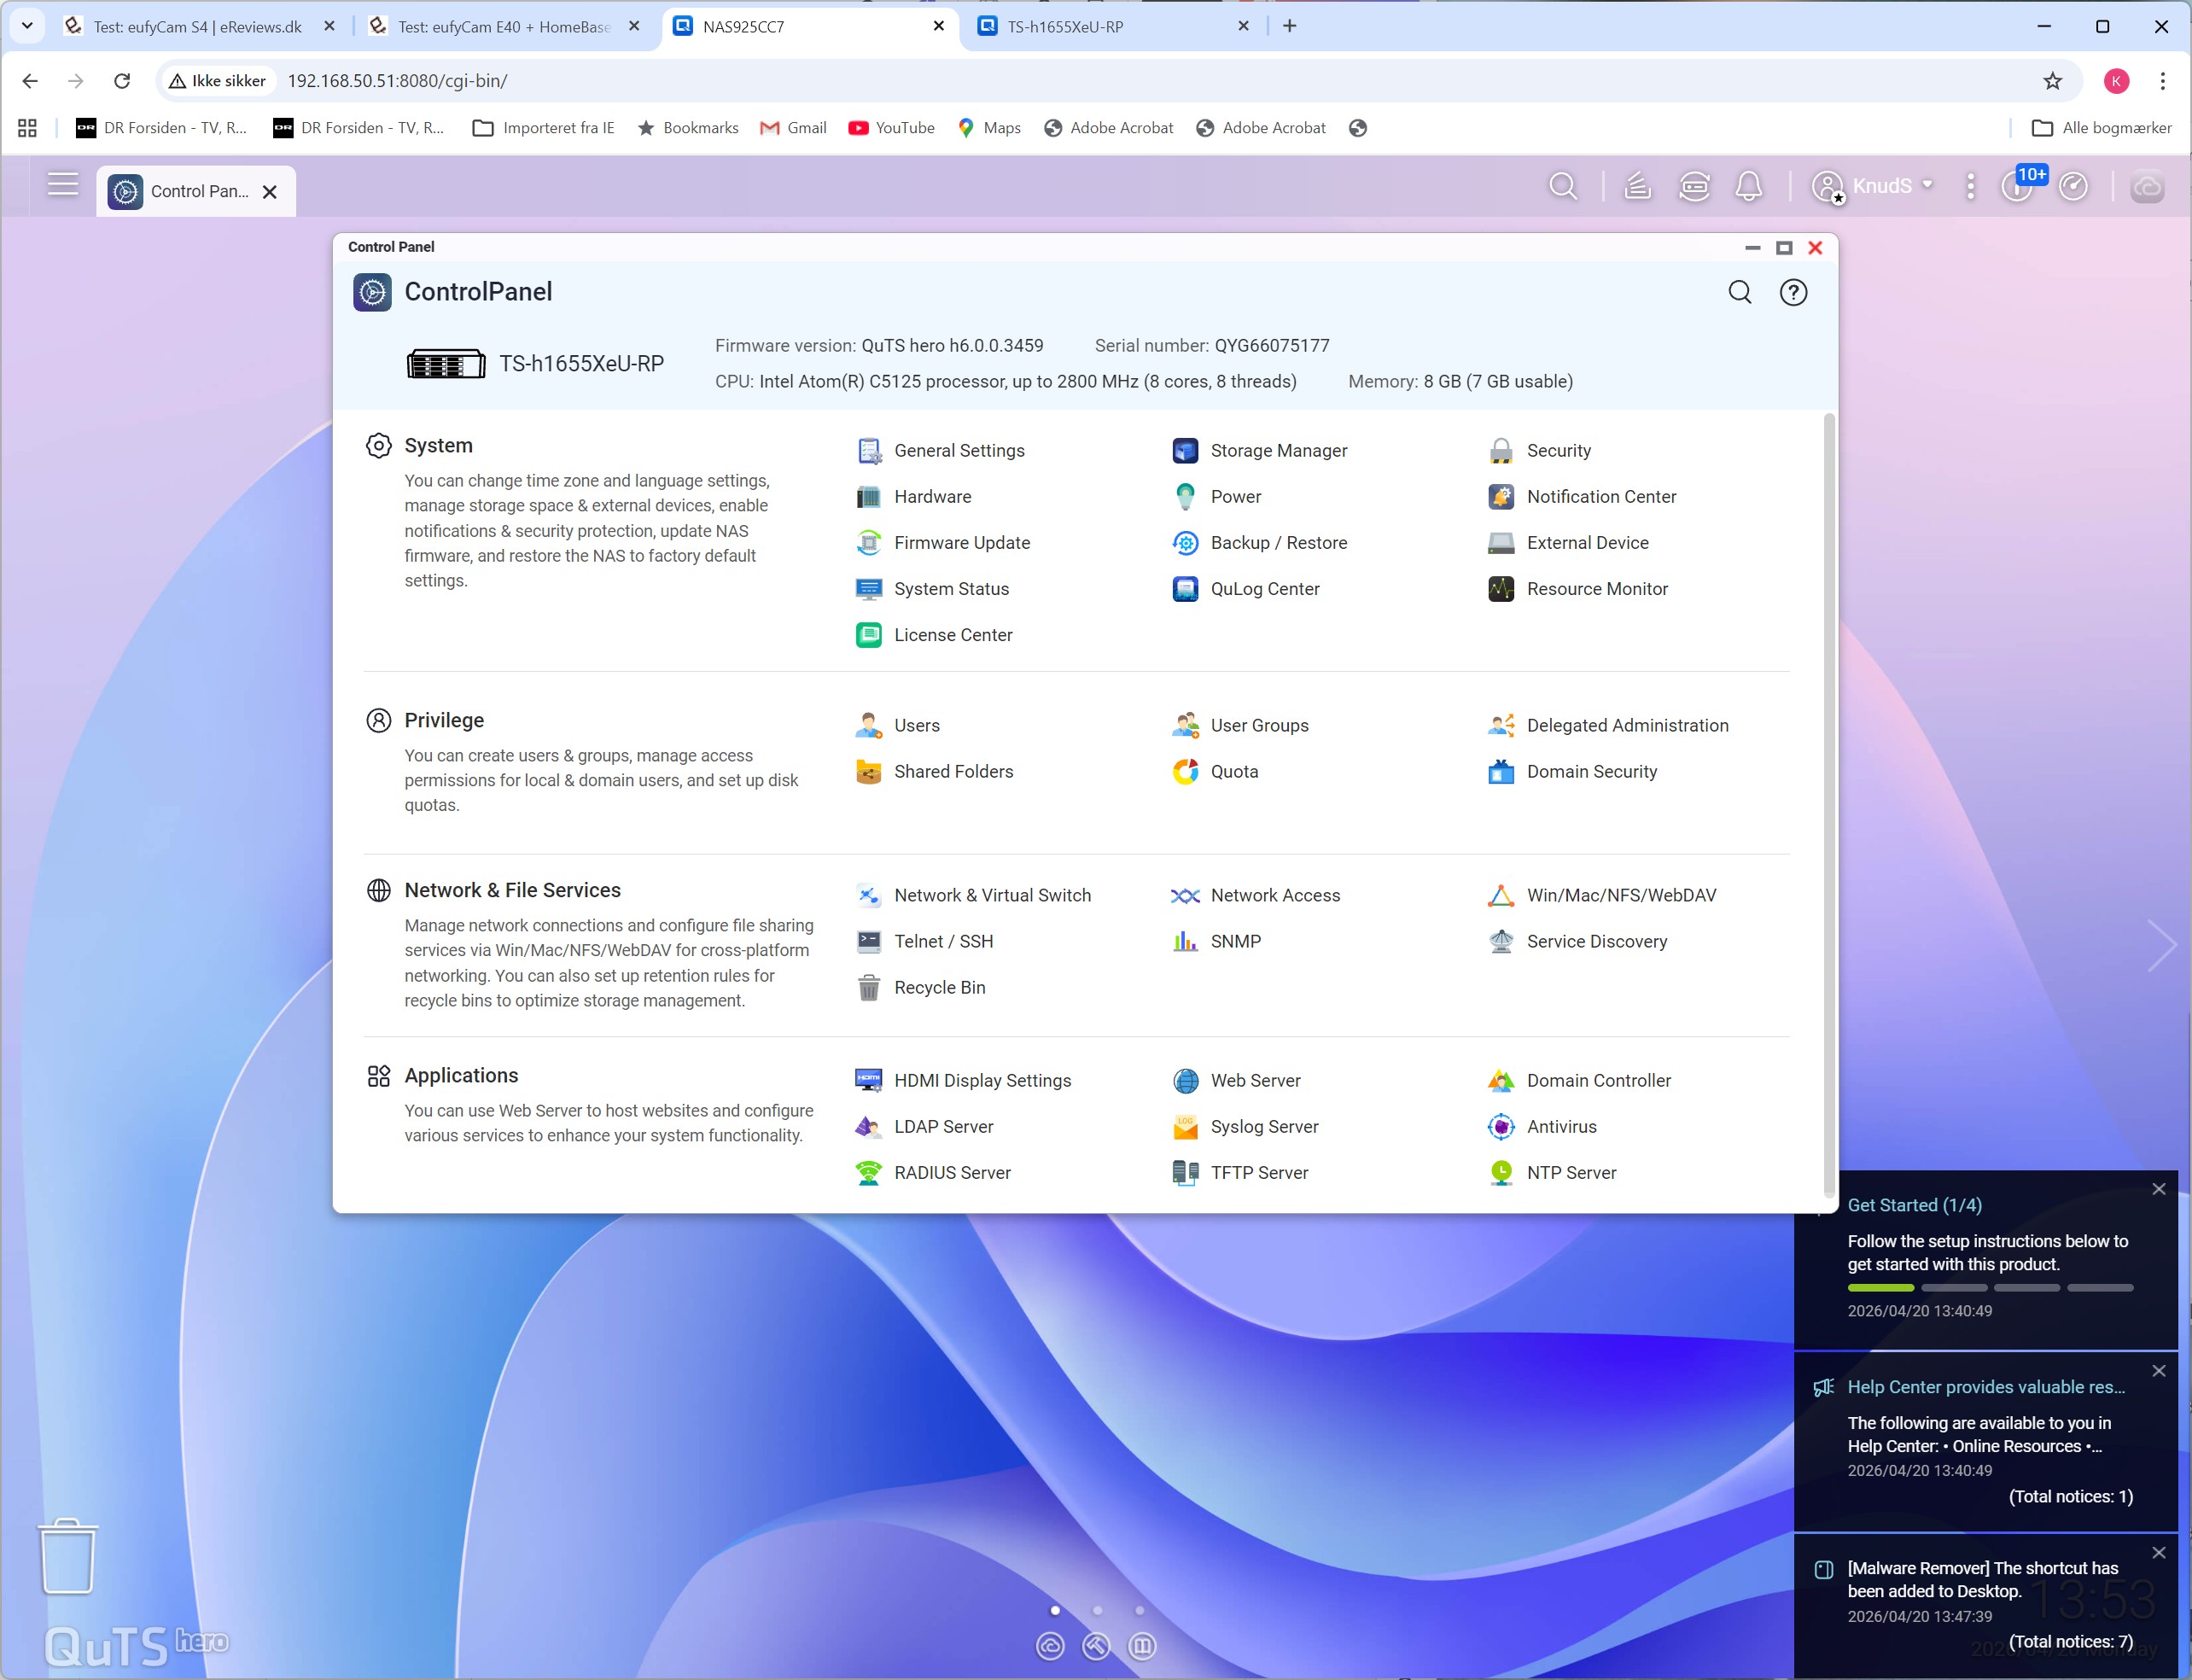Open Control Panel help
This screenshot has width=2192, height=1680.
1794,292
